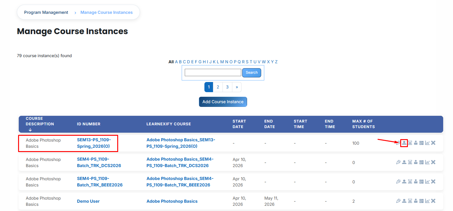Click the » next page arrow

click(237, 87)
